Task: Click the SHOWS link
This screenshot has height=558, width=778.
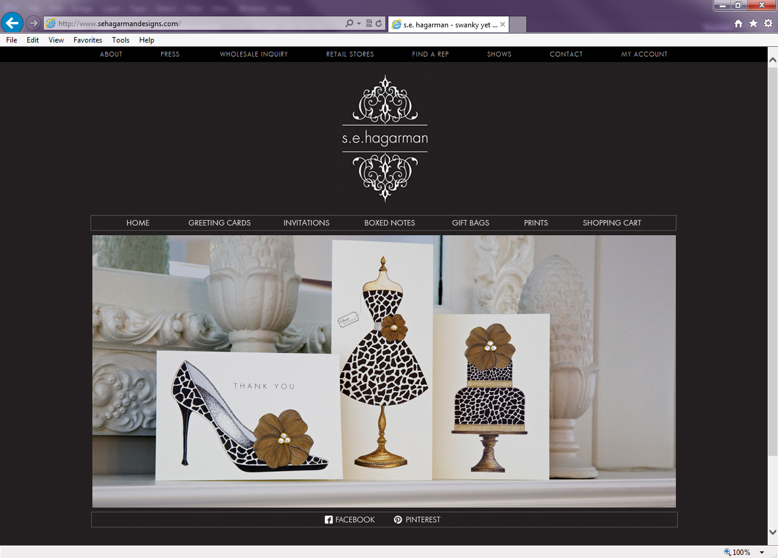Action: point(499,54)
